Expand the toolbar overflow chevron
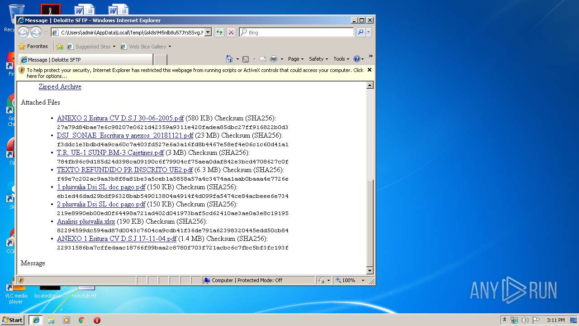Screen dimensions: 579x326 click(x=370, y=57)
